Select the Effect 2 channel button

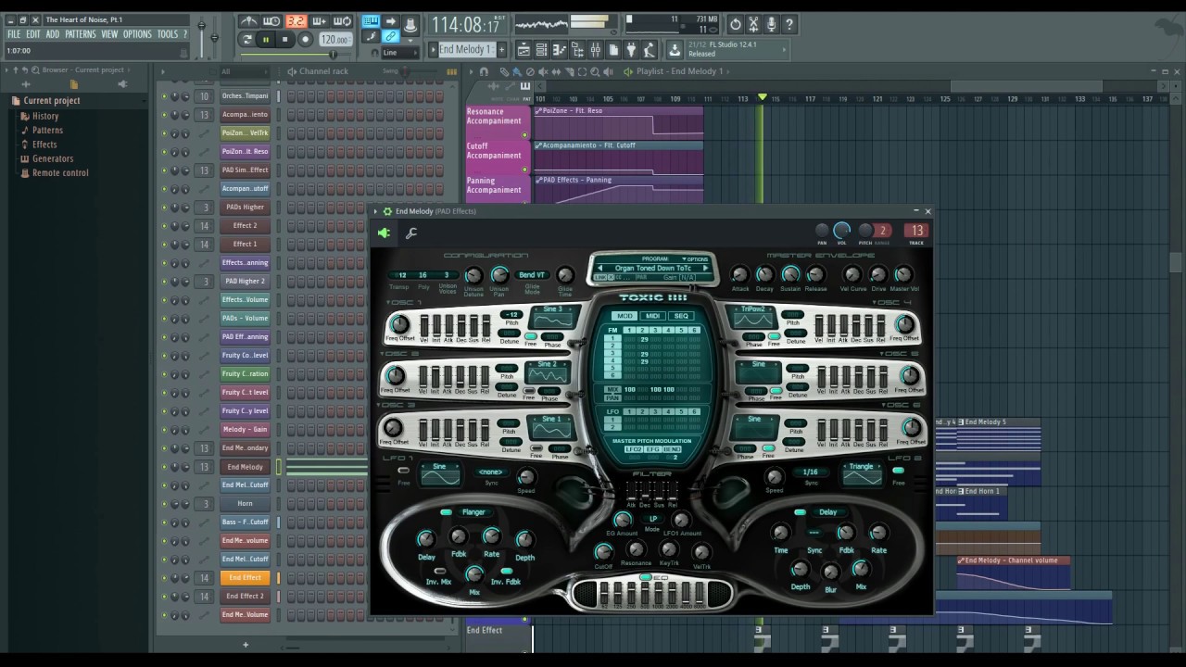[x=245, y=226]
